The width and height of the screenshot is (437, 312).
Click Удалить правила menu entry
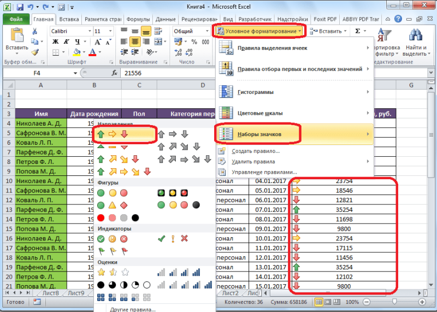click(294, 161)
